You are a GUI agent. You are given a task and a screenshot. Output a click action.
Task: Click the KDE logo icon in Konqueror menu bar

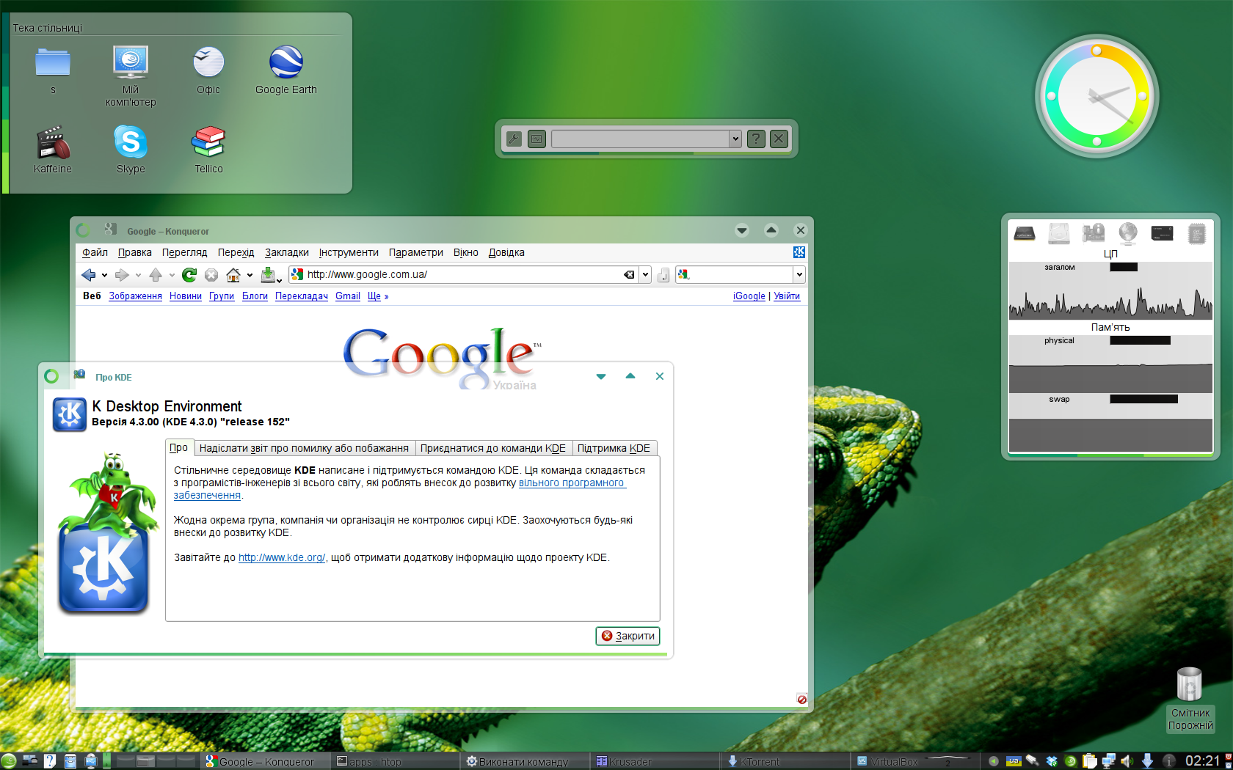(x=799, y=252)
